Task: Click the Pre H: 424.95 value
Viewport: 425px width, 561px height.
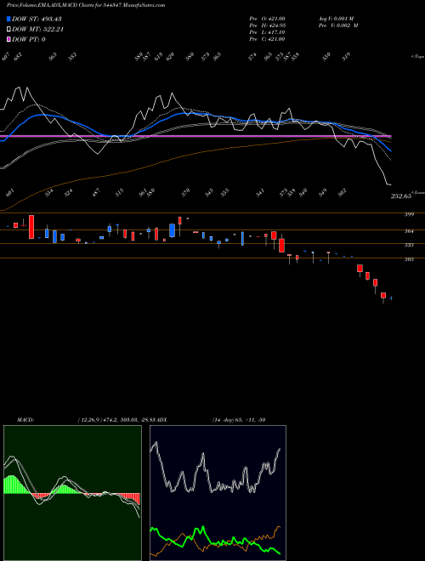Action: 267,25
